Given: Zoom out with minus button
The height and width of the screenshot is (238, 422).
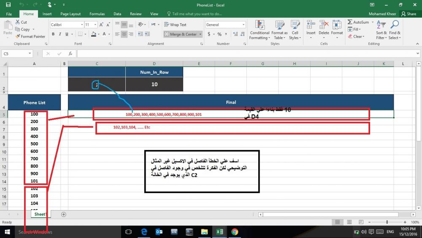Looking at the screenshot, I should coord(369,222).
